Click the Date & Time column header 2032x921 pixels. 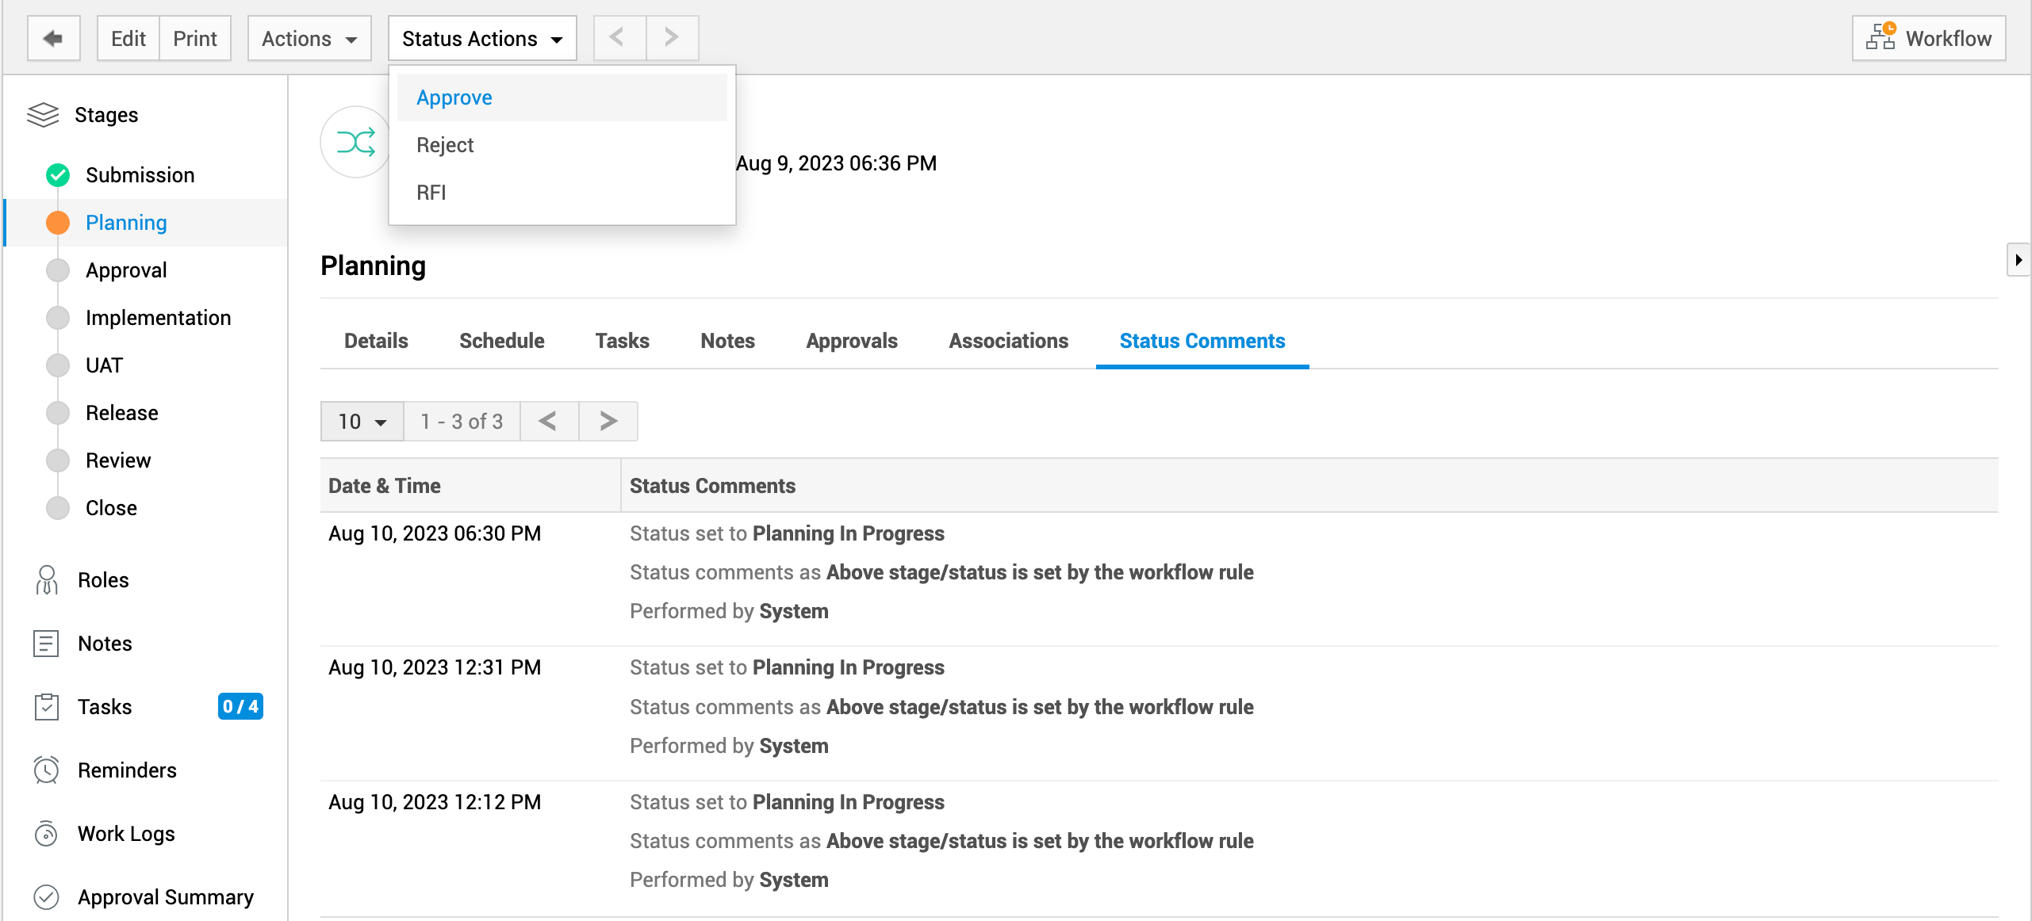tap(470, 486)
